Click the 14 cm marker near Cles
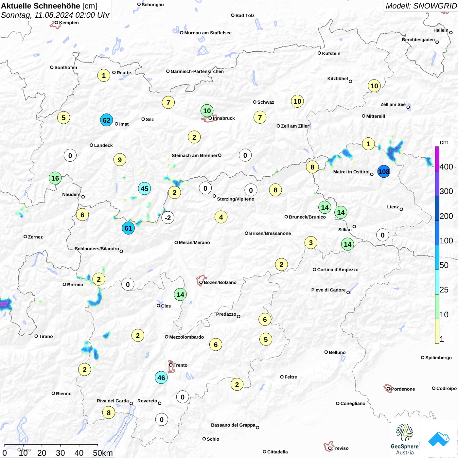 coord(180,294)
